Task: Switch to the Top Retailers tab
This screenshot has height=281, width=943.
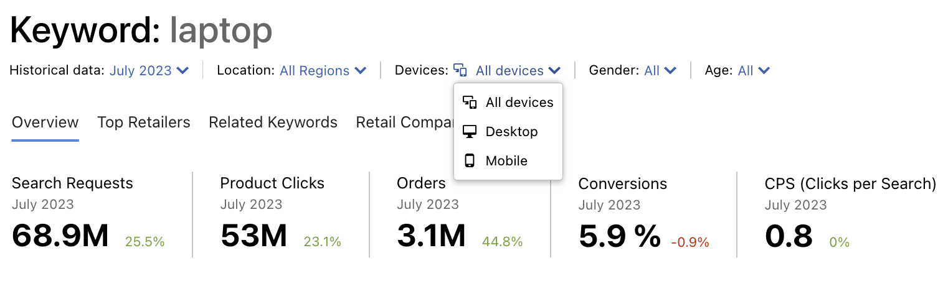Action: pos(144,122)
